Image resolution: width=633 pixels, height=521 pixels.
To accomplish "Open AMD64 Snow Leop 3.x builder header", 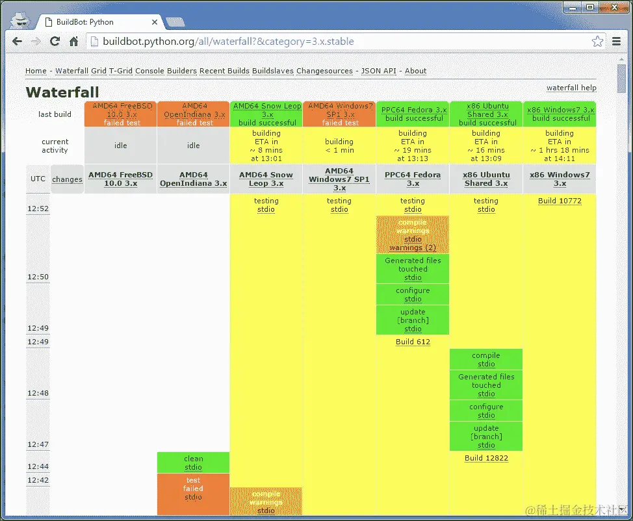I will [266, 179].
